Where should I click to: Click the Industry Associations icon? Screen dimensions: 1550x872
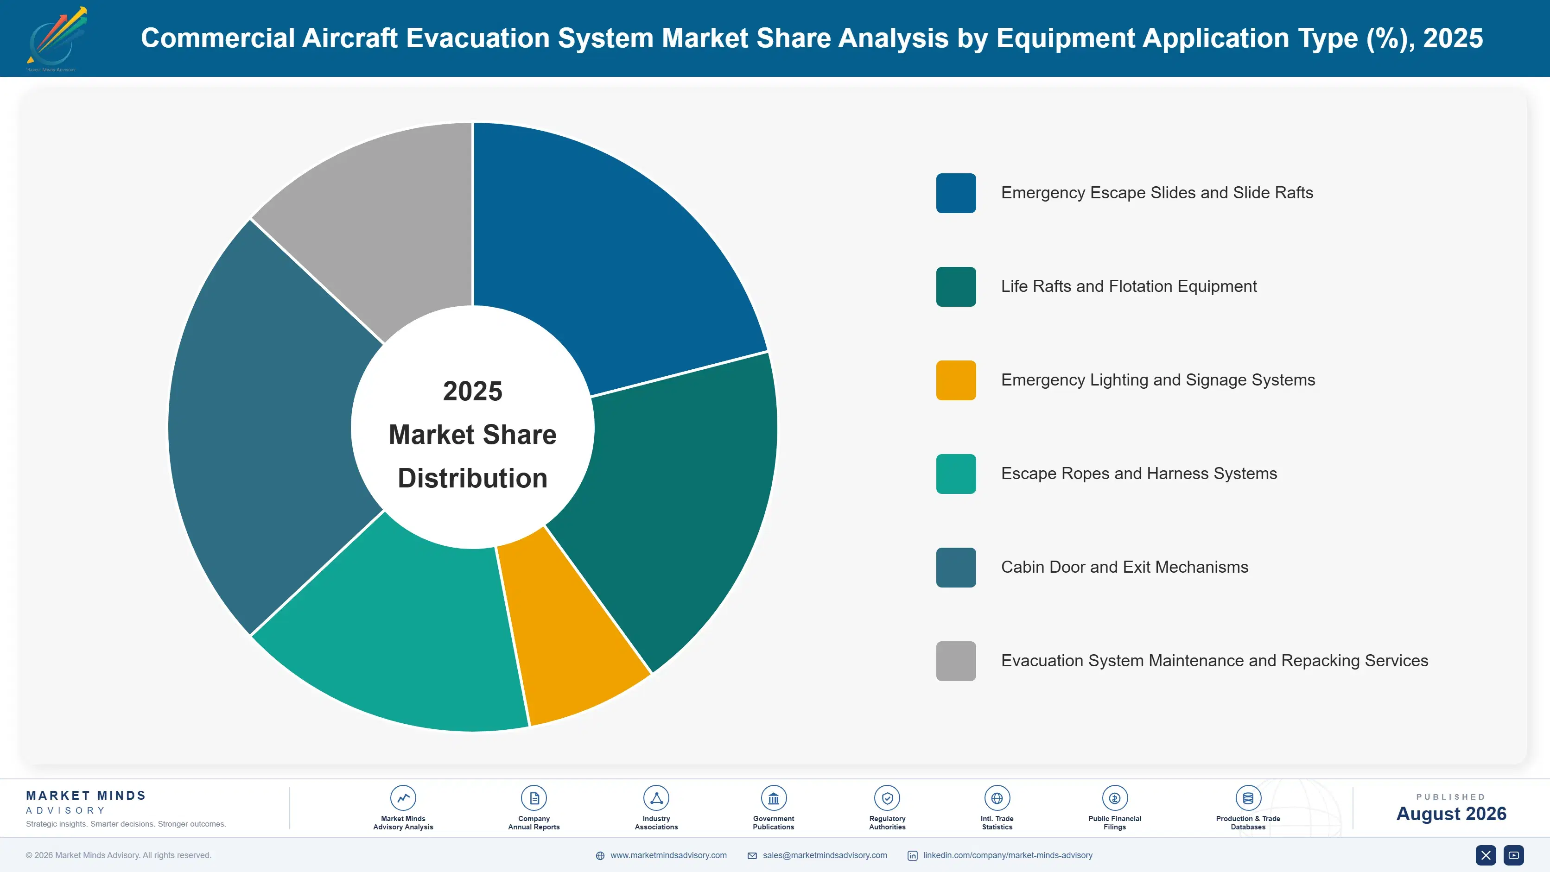pyautogui.click(x=656, y=798)
